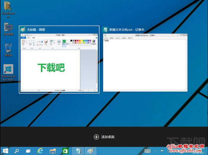Screen dimensions: 208x155
Task: Open the Search magnifier on the taskbar
Action: click(x=17, y=151)
